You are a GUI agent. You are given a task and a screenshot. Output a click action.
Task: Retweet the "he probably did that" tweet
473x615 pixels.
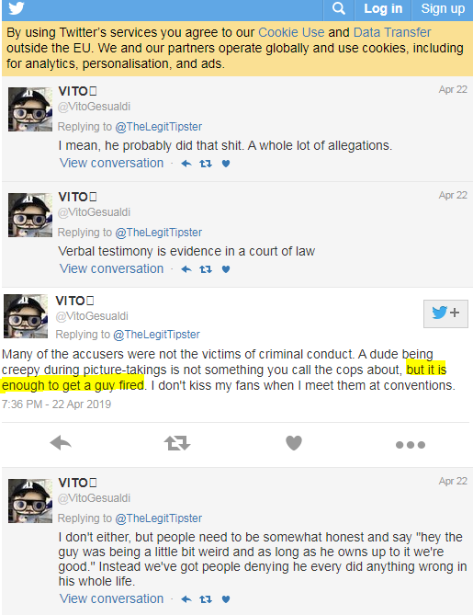(x=206, y=164)
